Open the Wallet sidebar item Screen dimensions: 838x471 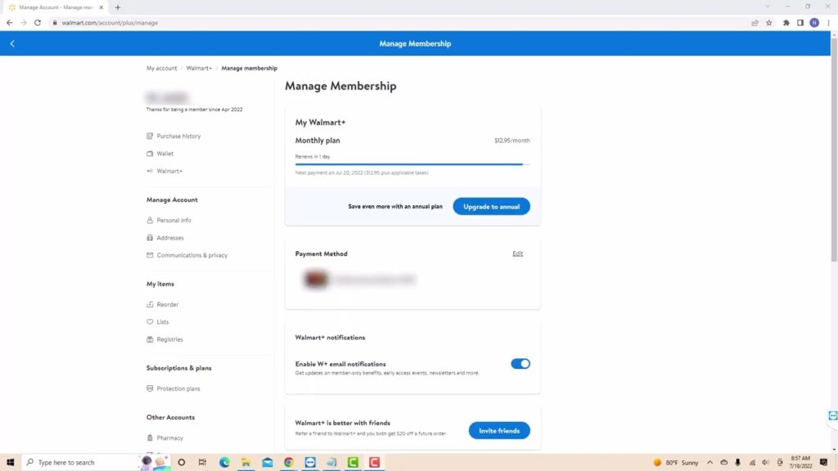pos(164,154)
